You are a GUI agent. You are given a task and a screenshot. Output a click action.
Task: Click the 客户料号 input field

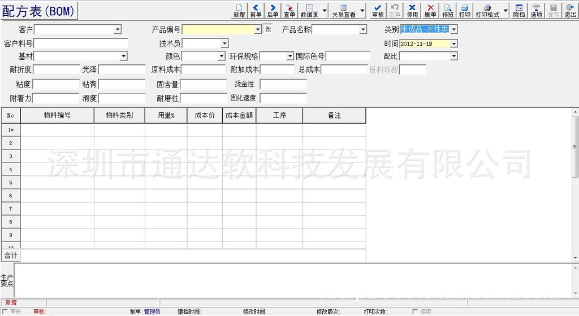pyautogui.click(x=81, y=44)
